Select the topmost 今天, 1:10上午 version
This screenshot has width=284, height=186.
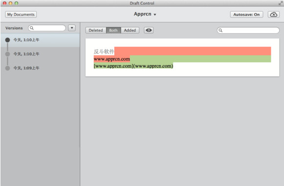tap(40, 40)
